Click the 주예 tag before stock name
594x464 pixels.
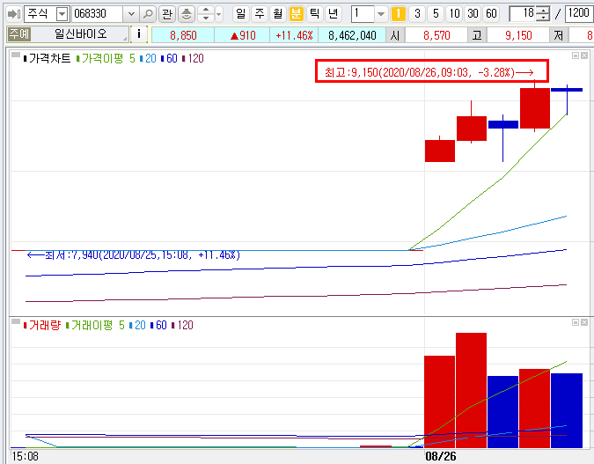(19, 34)
